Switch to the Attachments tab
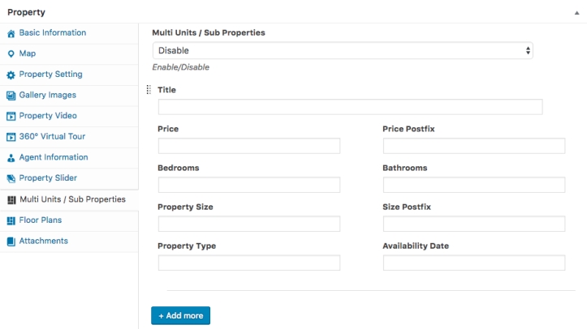587x329 pixels. (44, 241)
